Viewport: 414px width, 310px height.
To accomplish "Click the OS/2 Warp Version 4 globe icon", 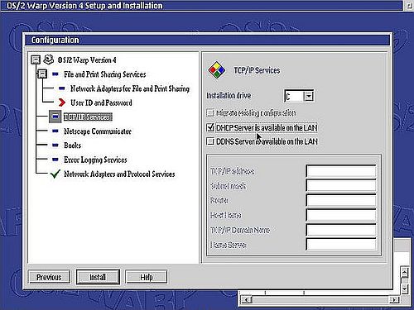I will pos(49,60).
